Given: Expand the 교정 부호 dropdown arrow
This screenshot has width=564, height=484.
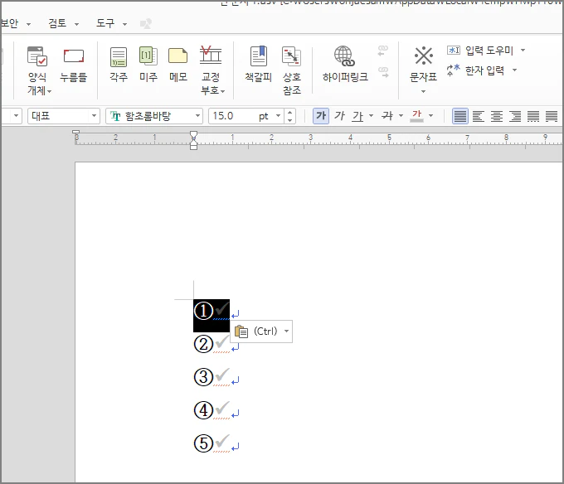Looking at the screenshot, I should pyautogui.click(x=223, y=91).
